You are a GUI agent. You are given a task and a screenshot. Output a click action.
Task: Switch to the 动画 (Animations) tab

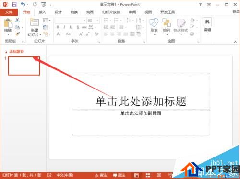tap(90, 12)
